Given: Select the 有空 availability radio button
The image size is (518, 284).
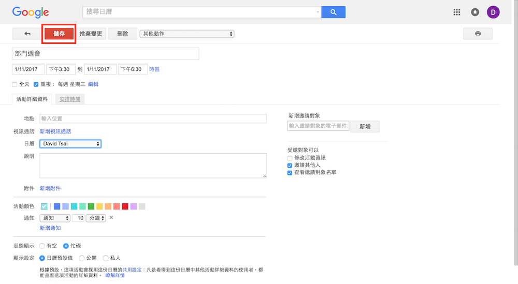Looking at the screenshot, I should 42,246.
